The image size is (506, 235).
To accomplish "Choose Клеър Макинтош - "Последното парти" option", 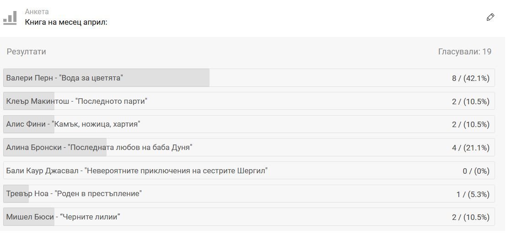I will click(76, 101).
